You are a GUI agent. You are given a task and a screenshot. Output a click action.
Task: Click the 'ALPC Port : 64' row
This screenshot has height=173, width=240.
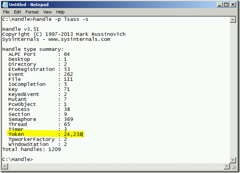tap(39, 54)
